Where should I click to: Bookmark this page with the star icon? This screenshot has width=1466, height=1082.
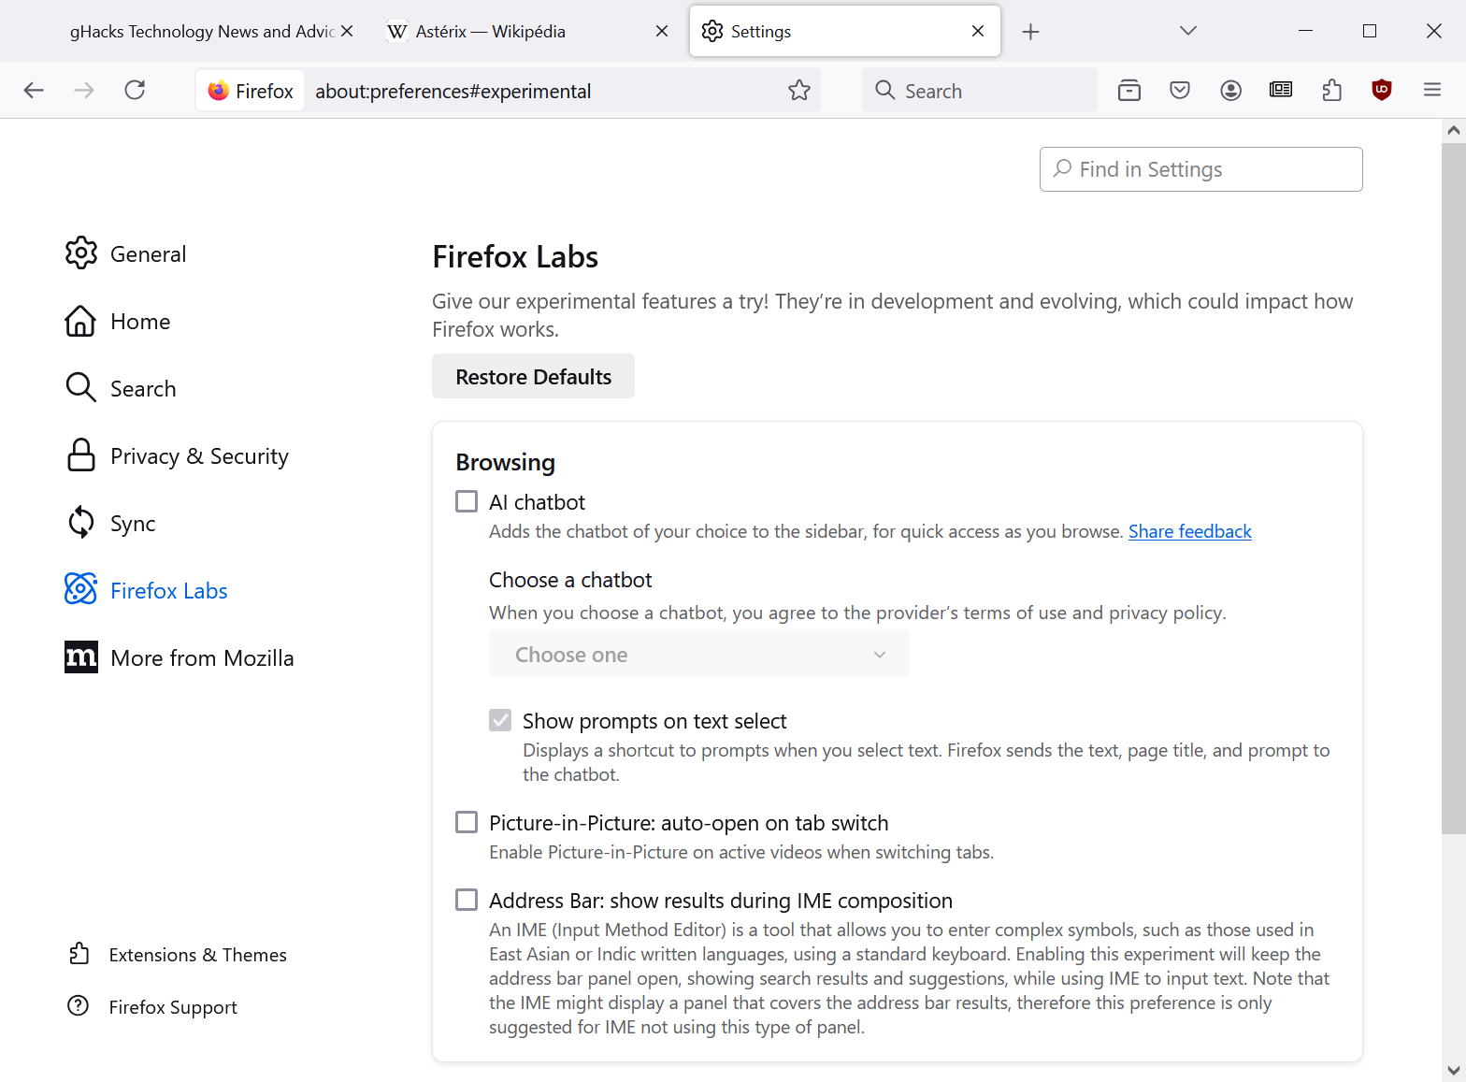click(799, 90)
